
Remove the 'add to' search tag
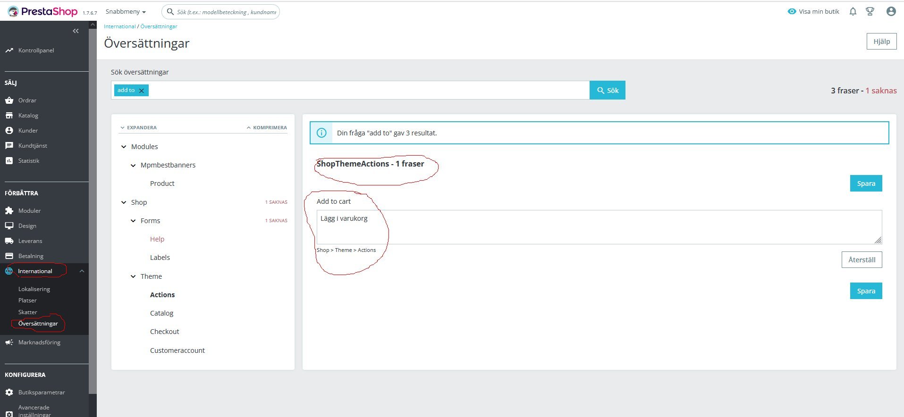[x=141, y=91]
